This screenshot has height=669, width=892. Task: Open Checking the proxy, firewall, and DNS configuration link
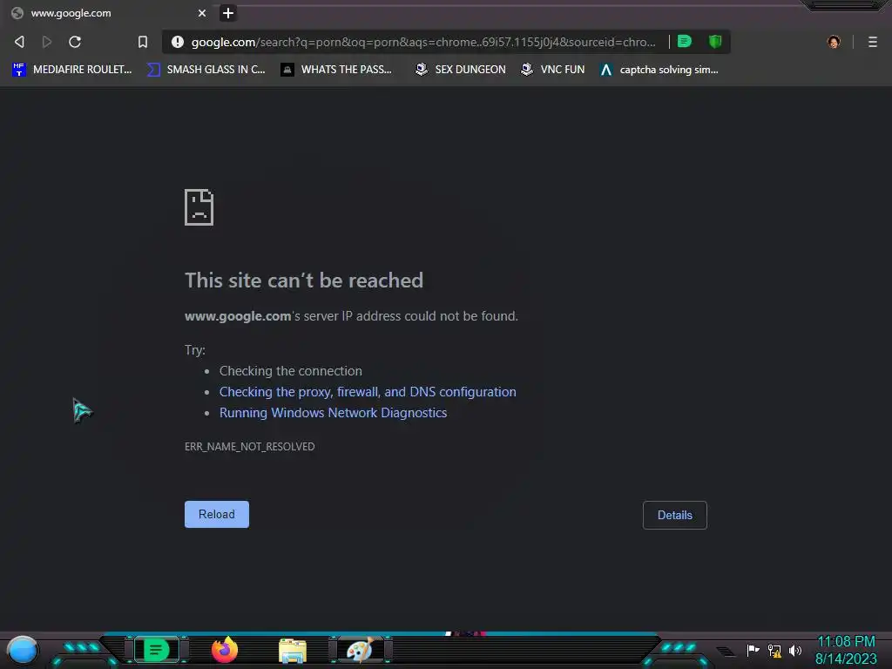pyautogui.click(x=368, y=391)
